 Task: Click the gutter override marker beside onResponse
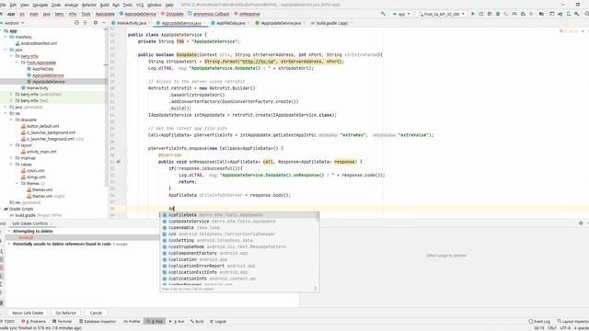coord(118,162)
